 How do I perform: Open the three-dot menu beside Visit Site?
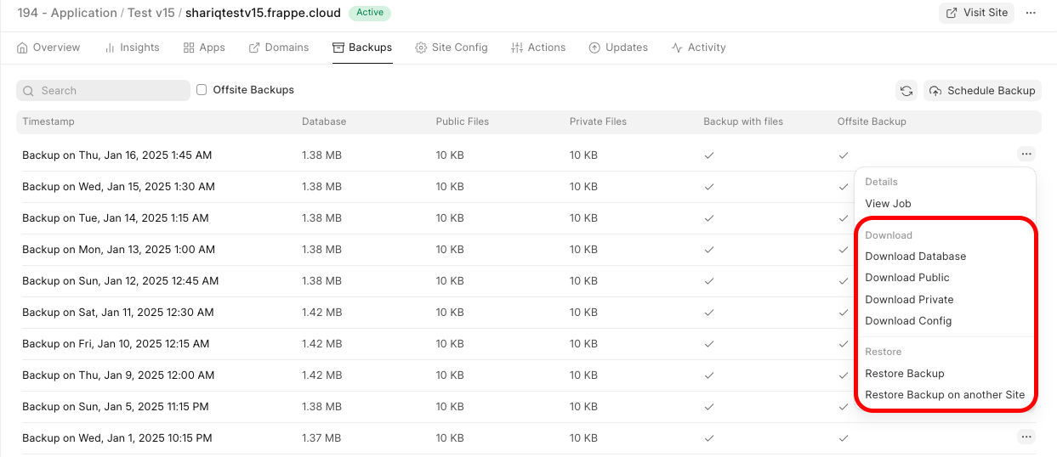pos(1031,13)
